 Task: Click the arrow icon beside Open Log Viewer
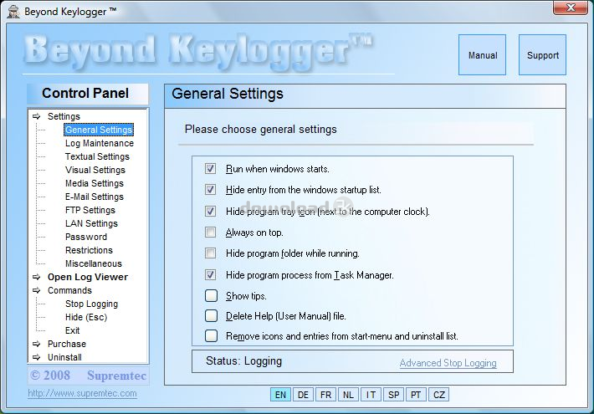[x=36, y=277]
